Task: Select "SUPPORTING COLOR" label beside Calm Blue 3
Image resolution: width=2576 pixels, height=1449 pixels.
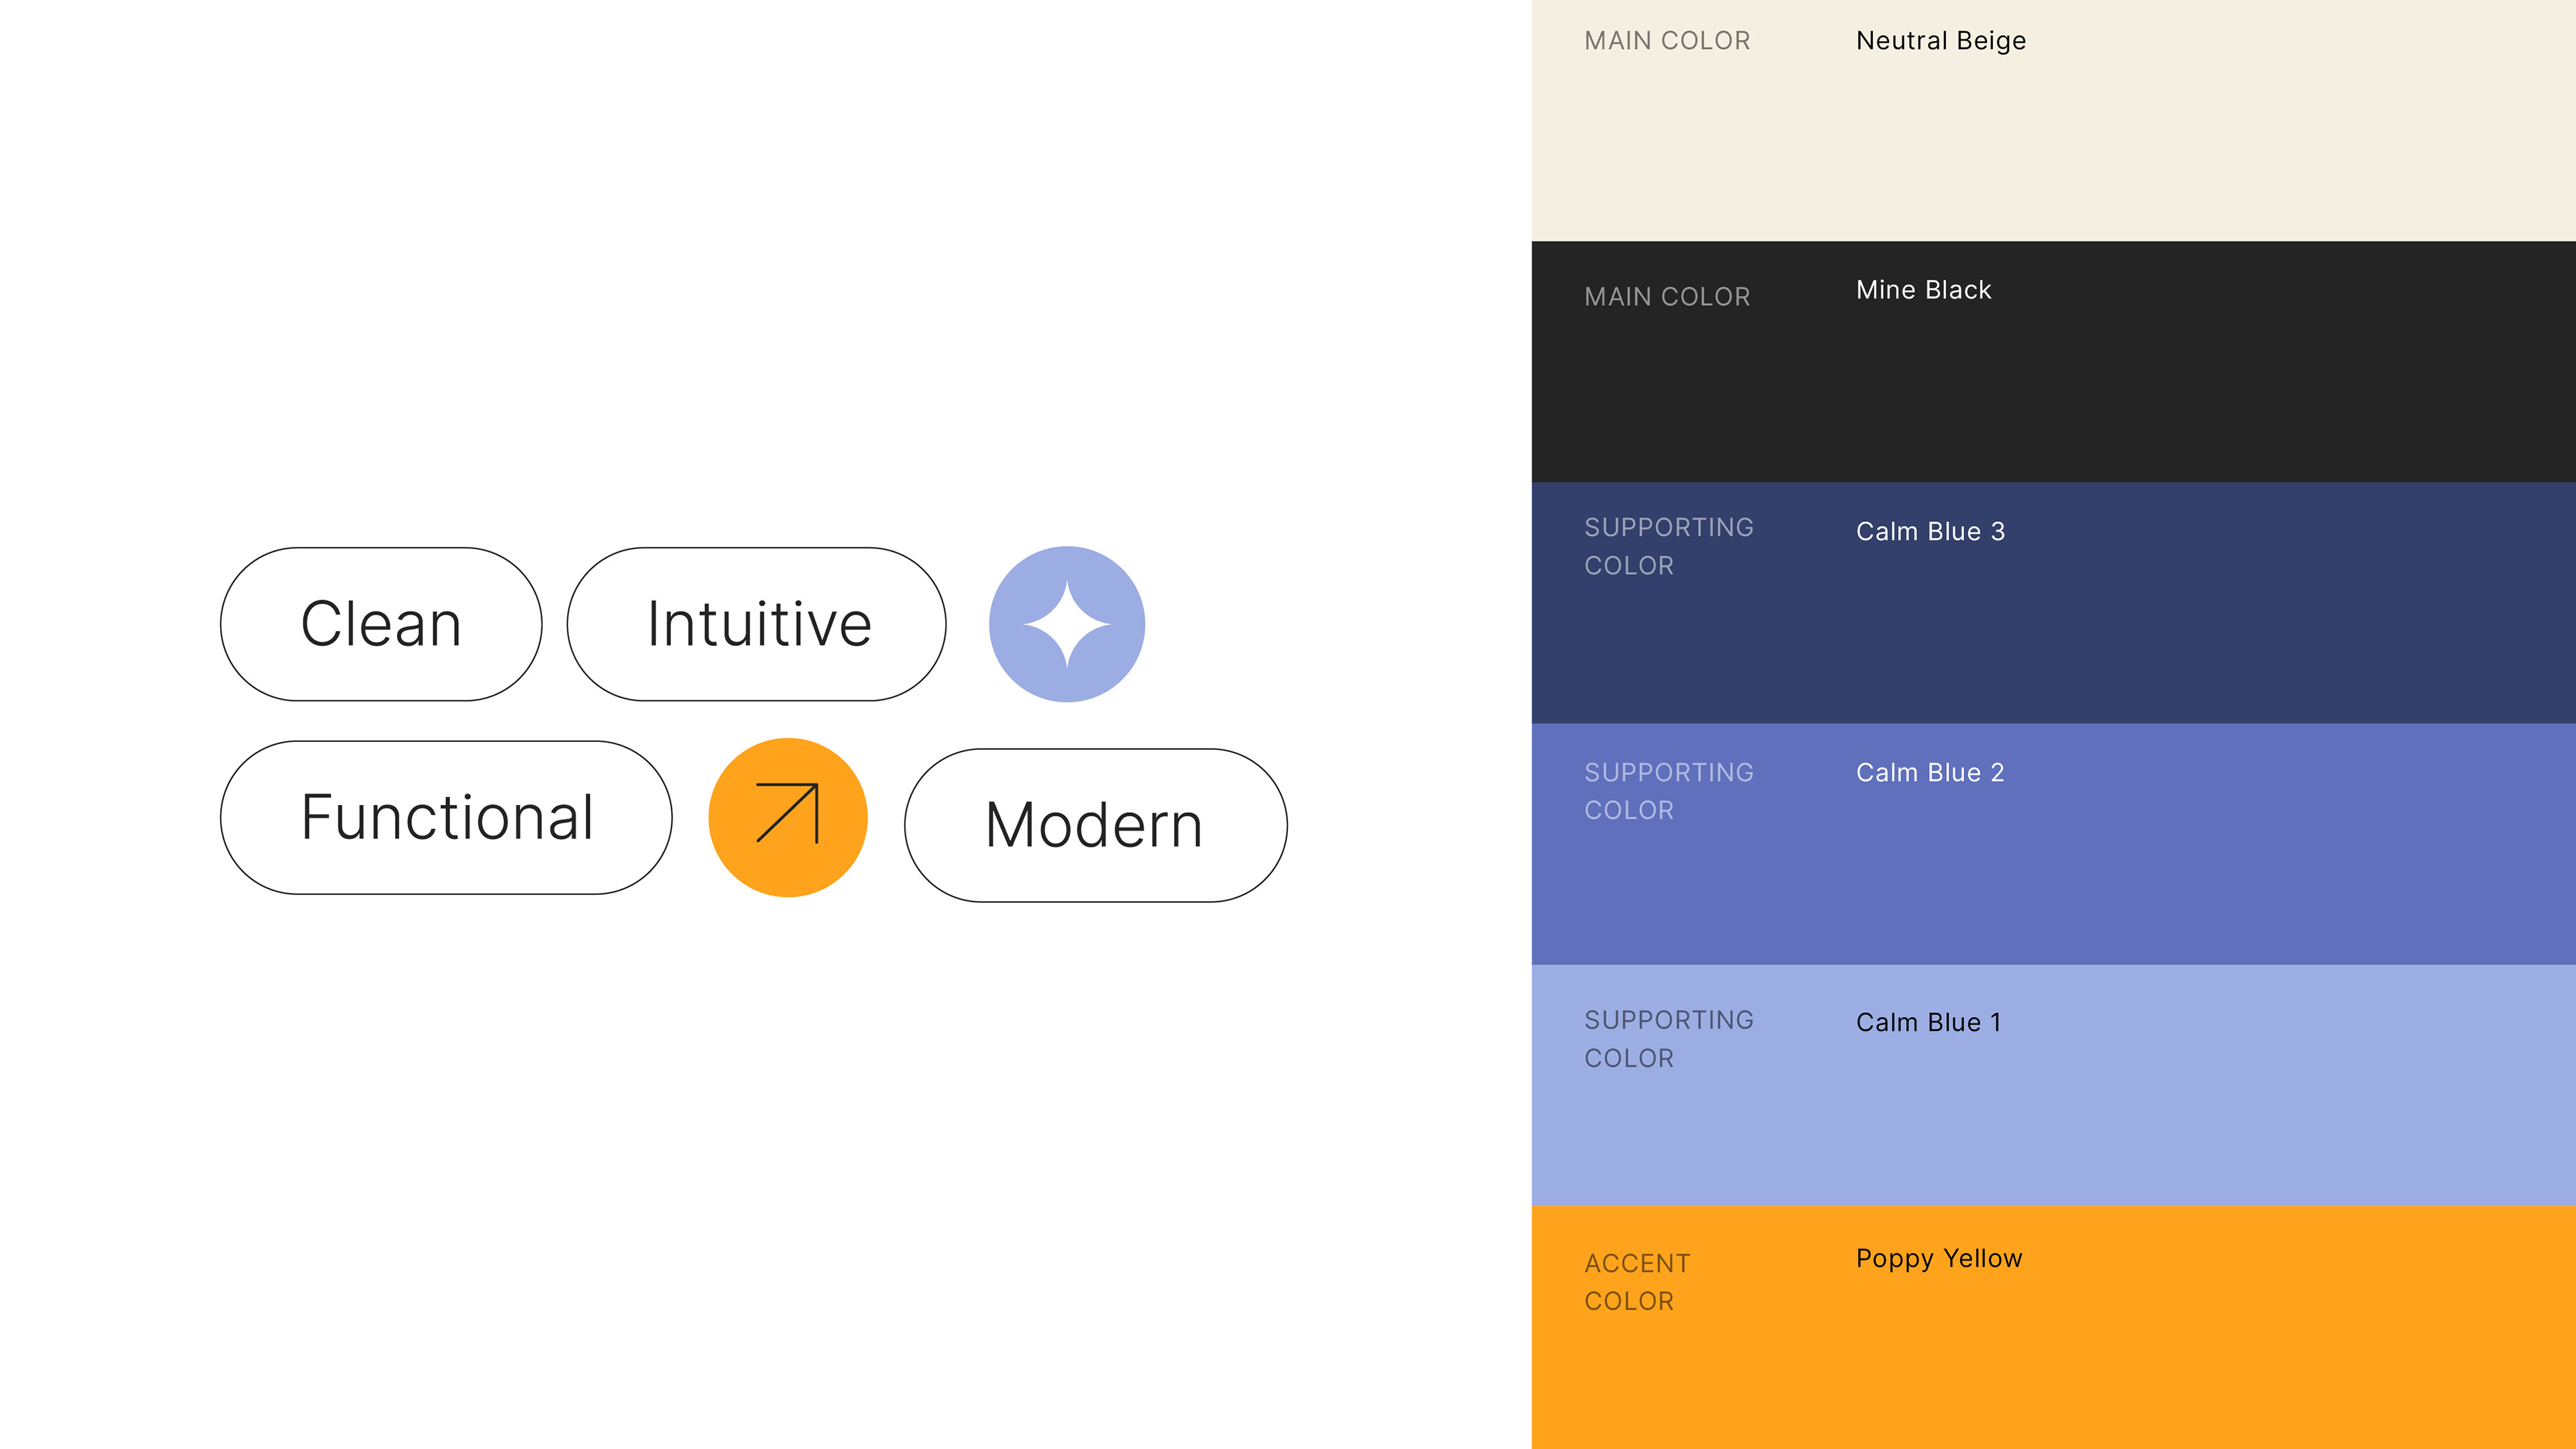Action: [1668, 546]
